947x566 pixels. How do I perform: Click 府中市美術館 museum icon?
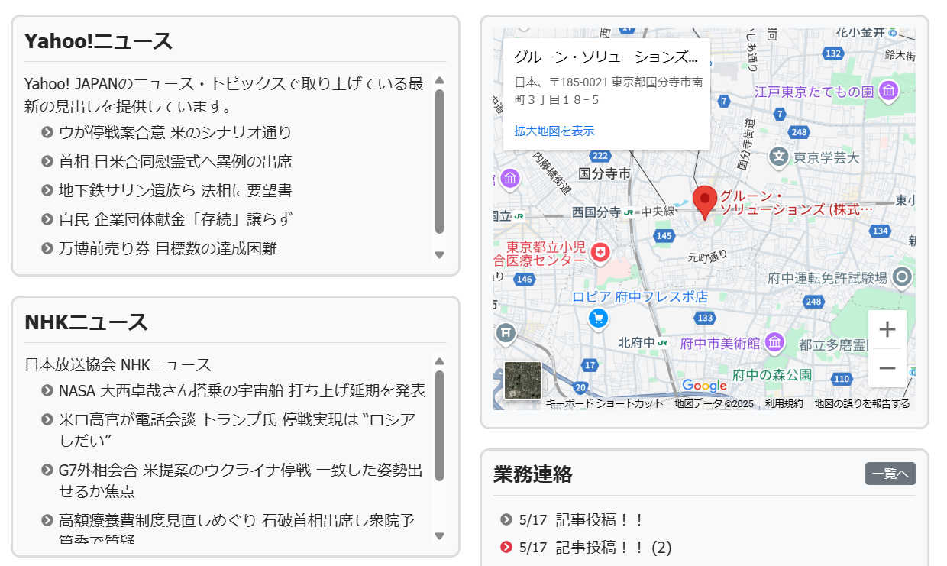[776, 341]
